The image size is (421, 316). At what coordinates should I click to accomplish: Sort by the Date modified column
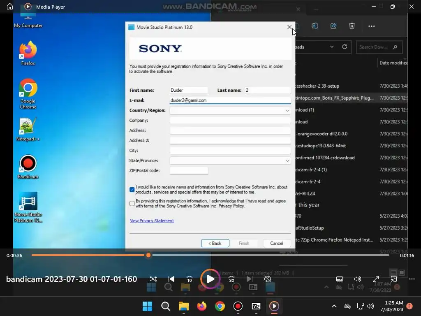(x=393, y=63)
